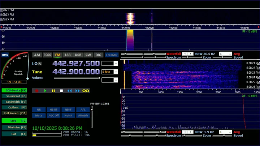The image size is (260, 146).
Task: Pause playback with the yellow pause icon
Action: coord(53,91)
